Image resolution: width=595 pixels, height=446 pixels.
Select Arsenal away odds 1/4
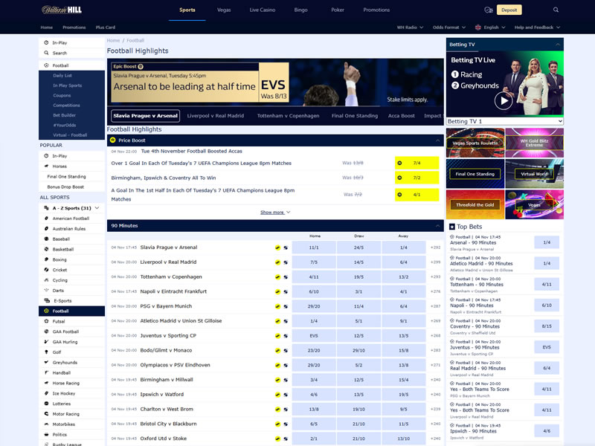(403, 248)
